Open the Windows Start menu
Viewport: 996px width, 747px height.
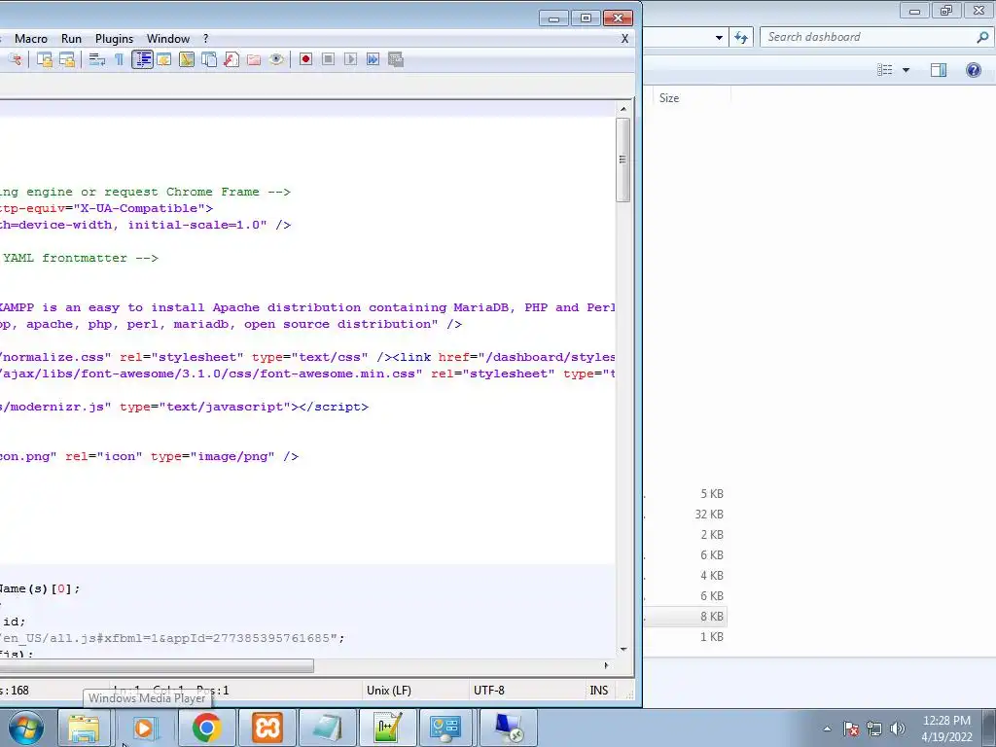(25, 728)
